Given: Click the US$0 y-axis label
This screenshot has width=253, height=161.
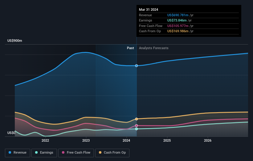Looking at the screenshot, I should (x=11, y=133).
